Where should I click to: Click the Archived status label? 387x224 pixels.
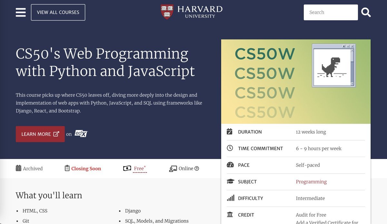point(33,168)
